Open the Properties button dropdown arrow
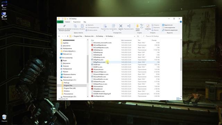This screenshot has height=125, width=222. coord(148,30)
